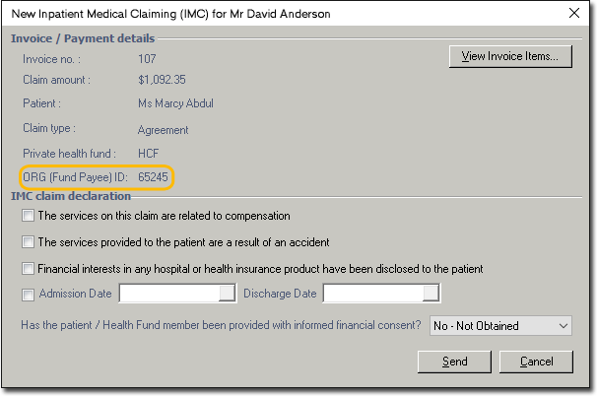Click the patient name Ms Marcy Abdul
Image resolution: width=597 pixels, height=396 pixels.
175,103
